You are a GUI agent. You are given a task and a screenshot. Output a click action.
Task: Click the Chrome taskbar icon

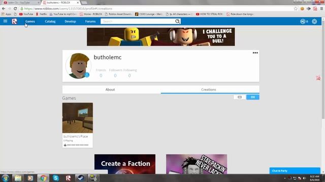(43, 178)
